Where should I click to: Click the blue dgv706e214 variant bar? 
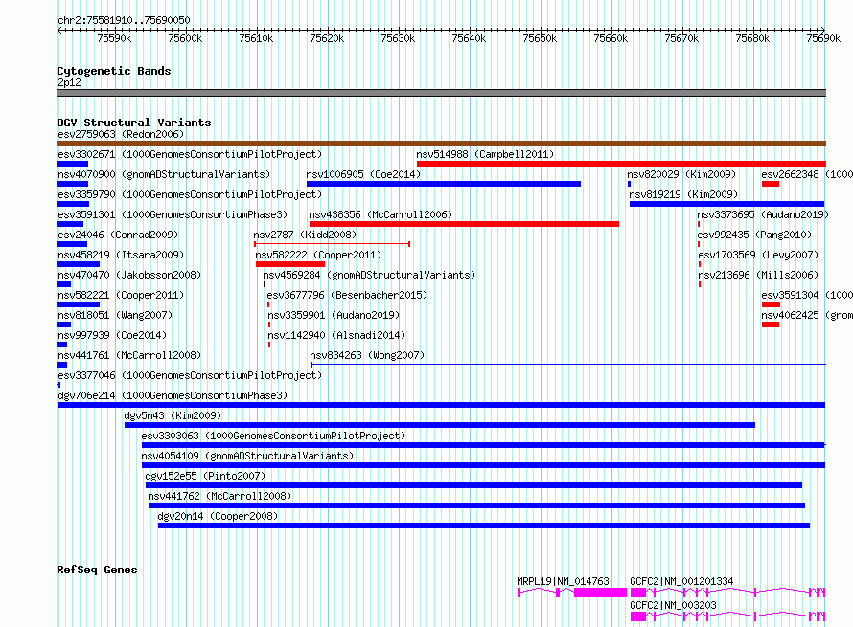coord(441,405)
